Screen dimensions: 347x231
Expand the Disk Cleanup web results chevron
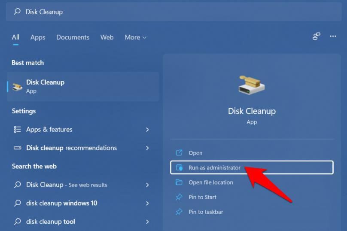pyautogui.click(x=147, y=185)
